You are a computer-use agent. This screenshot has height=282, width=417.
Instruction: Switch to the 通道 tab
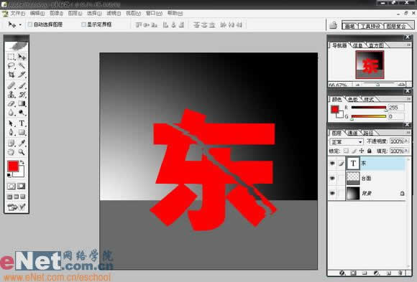click(352, 133)
